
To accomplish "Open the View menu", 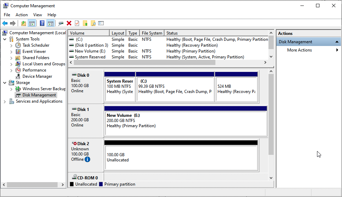I will pyautogui.click(x=37, y=15).
